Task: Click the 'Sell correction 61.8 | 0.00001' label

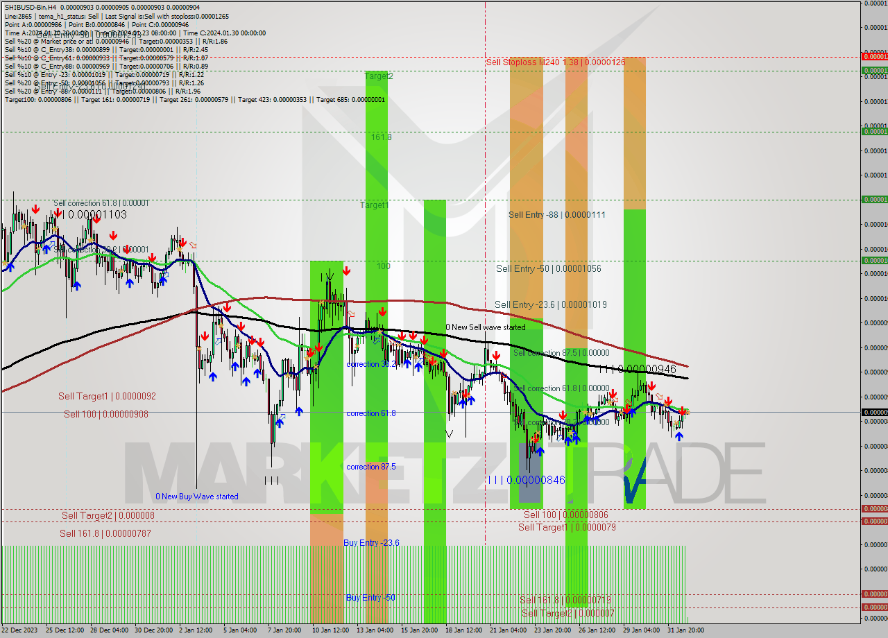Action: (x=101, y=203)
